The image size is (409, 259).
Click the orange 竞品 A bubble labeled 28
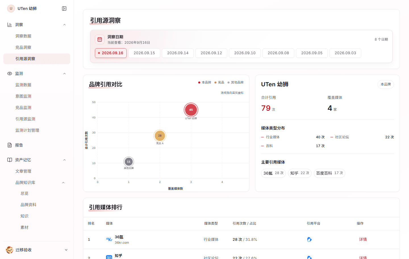pyautogui.click(x=160, y=136)
